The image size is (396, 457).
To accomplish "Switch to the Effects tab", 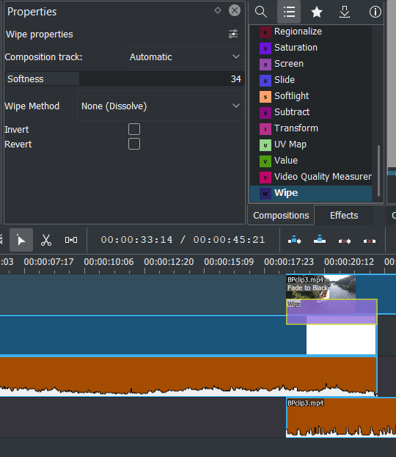I will coord(344,216).
